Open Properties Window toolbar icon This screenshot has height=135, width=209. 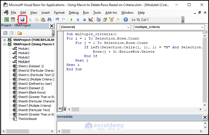point(105,20)
